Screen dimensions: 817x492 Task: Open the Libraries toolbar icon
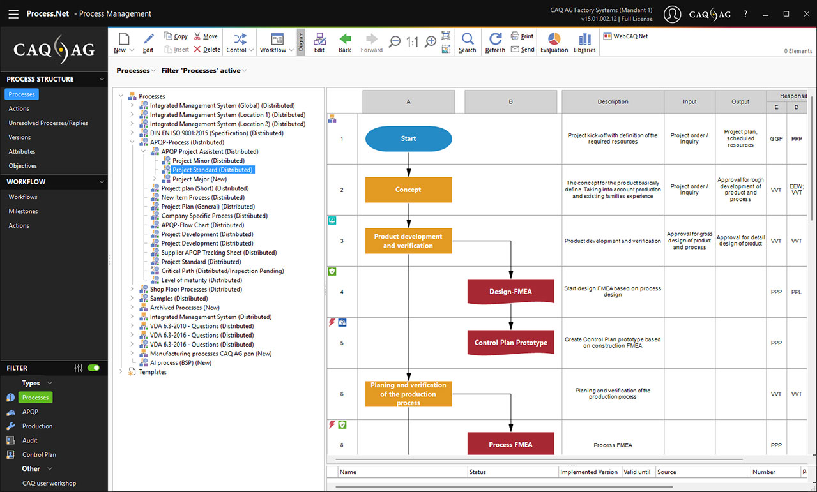pos(584,40)
